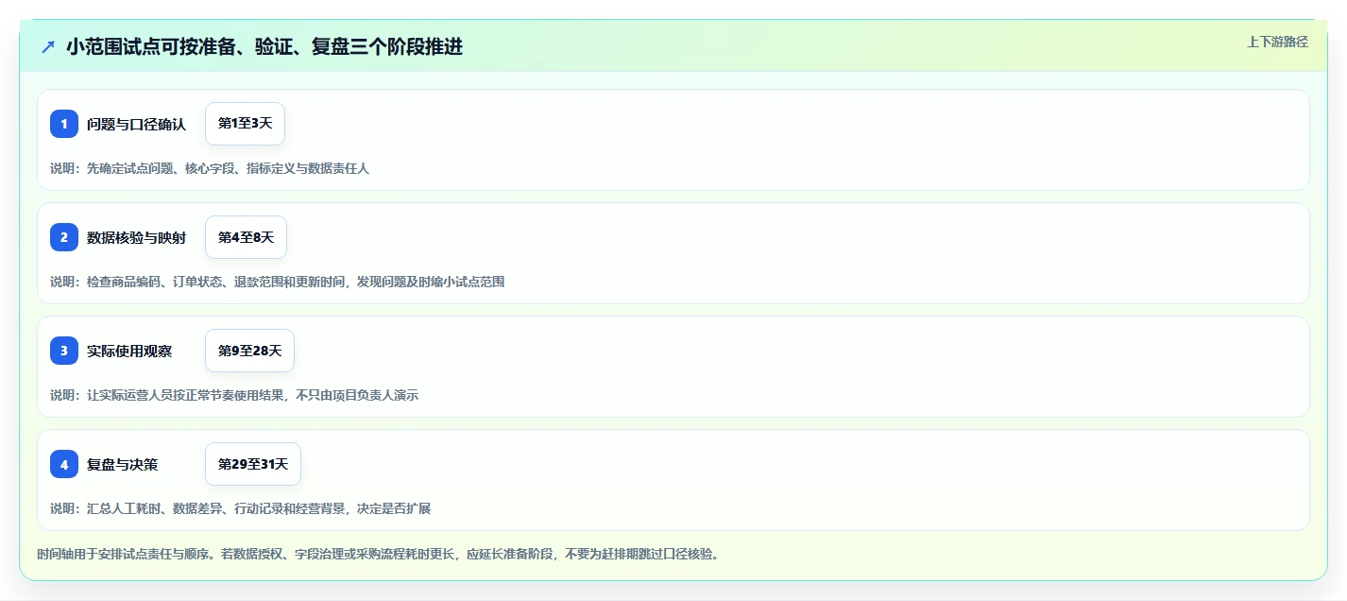Click description 检查商品编码、订单状态
1347x601 pixels.
click(x=278, y=282)
